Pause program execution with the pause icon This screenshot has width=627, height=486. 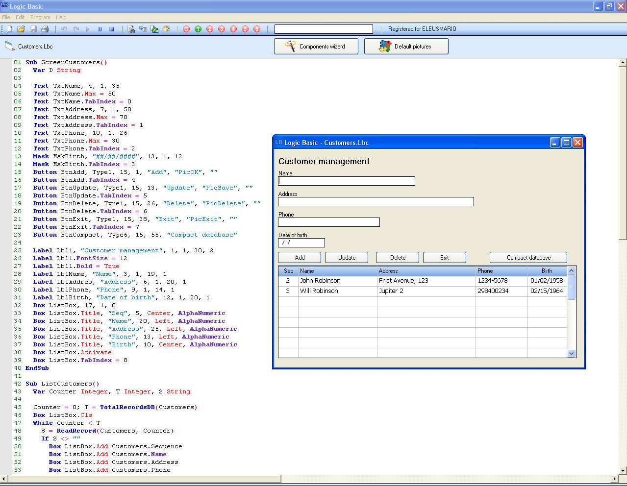tap(100, 29)
